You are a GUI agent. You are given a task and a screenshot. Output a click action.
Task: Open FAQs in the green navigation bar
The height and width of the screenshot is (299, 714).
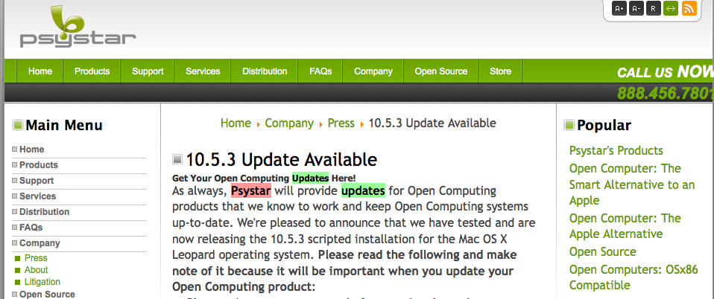point(320,71)
